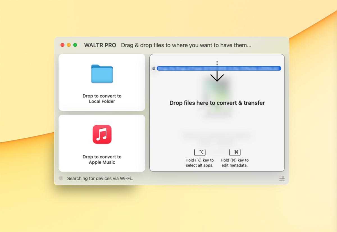This screenshot has height=232, width=337.
Task: Click 'Searching for devices via Wi-Fi' status text
Action: tap(100, 178)
